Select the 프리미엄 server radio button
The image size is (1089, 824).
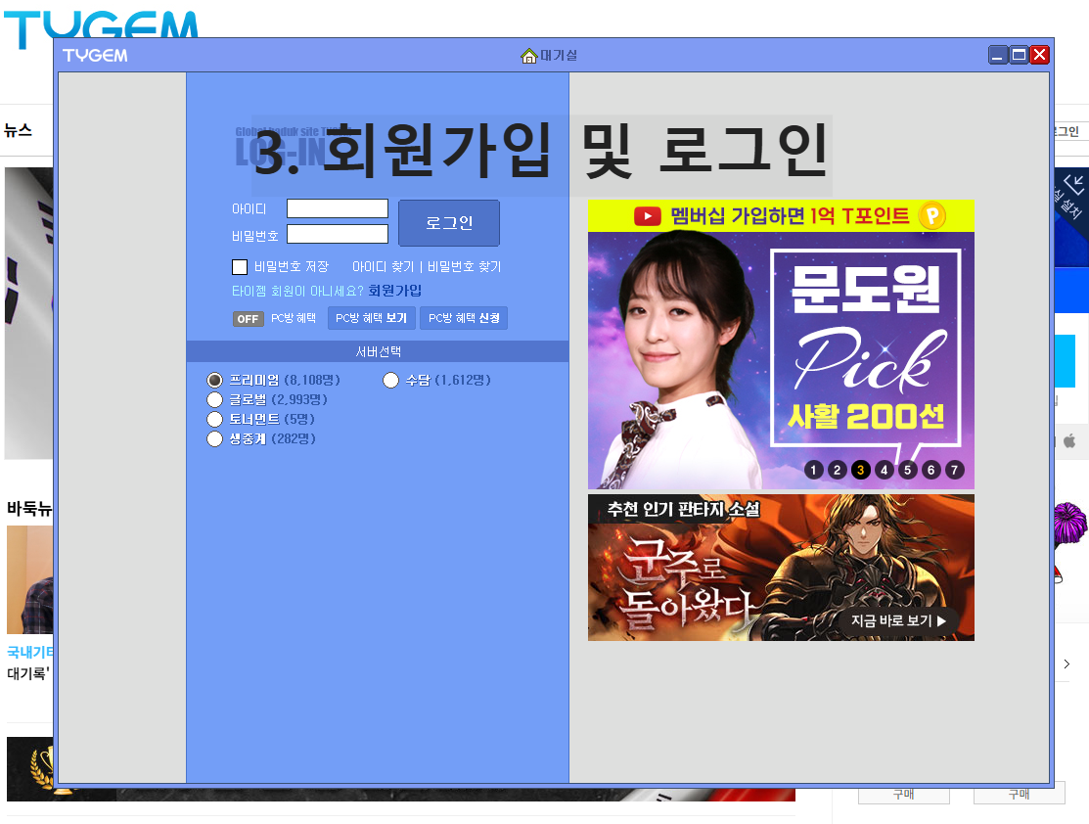214,380
